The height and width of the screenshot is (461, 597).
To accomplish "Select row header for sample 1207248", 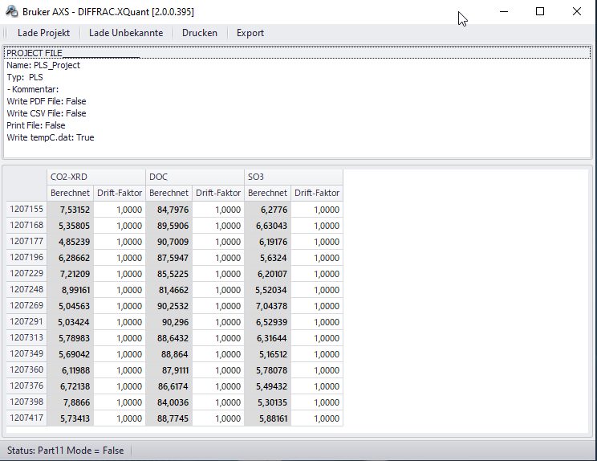I will click(x=26, y=289).
